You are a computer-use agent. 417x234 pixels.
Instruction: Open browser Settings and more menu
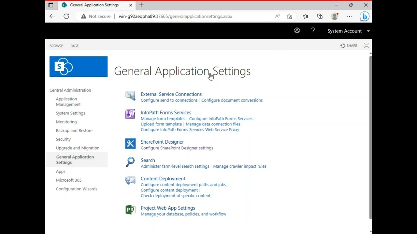[x=349, y=16]
